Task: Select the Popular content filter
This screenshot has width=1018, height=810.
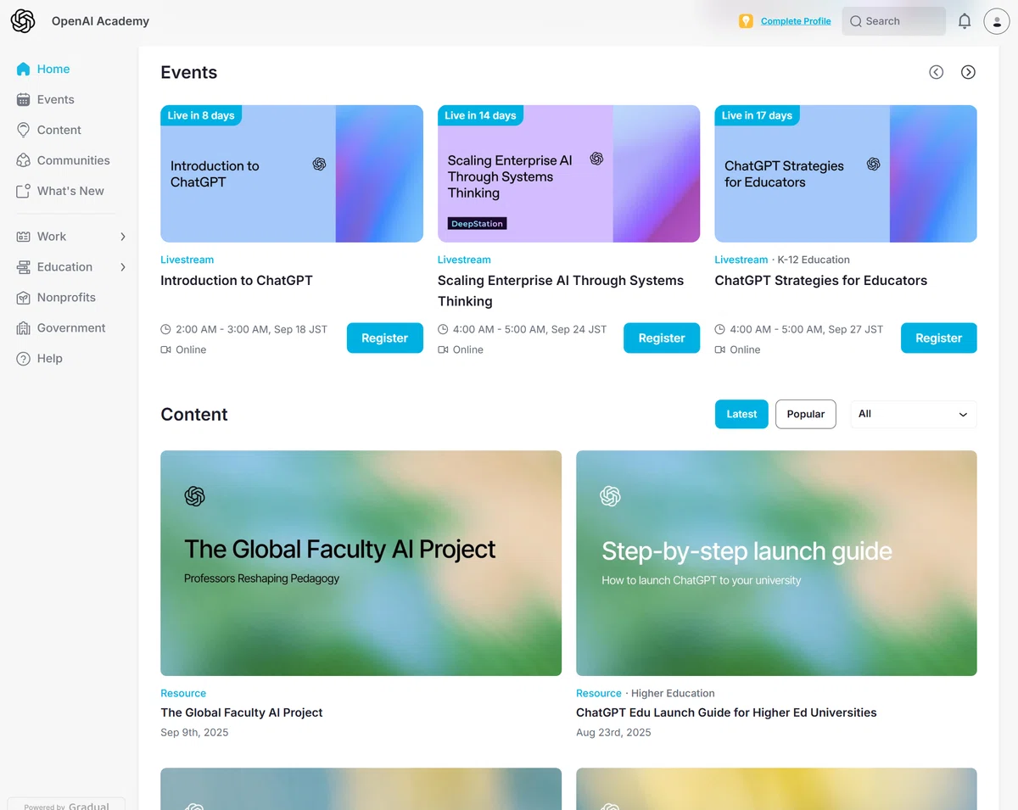Action: coord(806,414)
